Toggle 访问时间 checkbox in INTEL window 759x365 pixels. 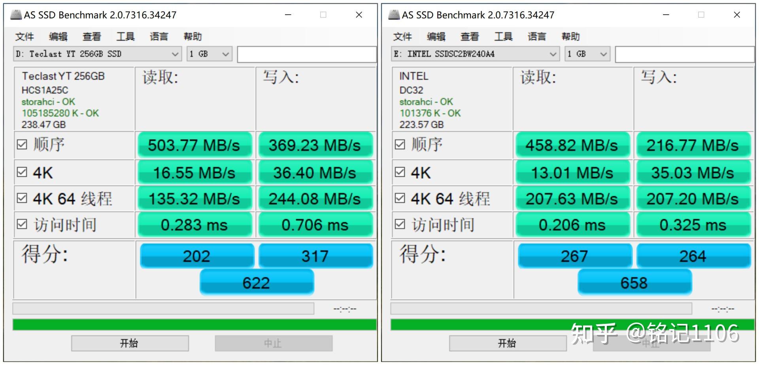click(x=400, y=225)
